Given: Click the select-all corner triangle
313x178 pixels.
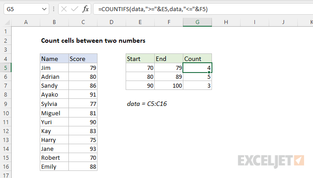Looking at the screenshot, I should [8, 22].
